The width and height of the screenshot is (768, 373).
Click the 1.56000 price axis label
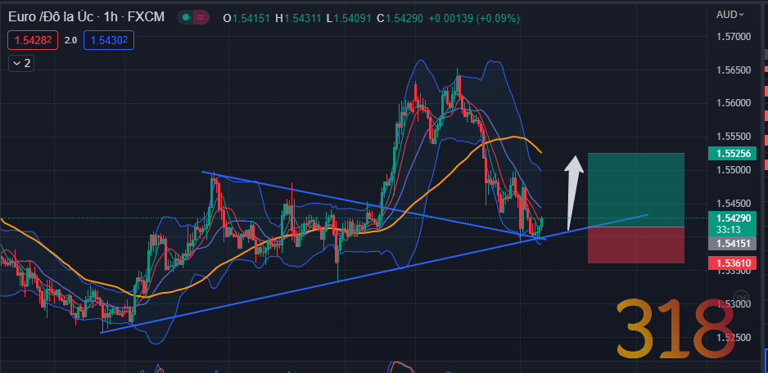tap(734, 103)
